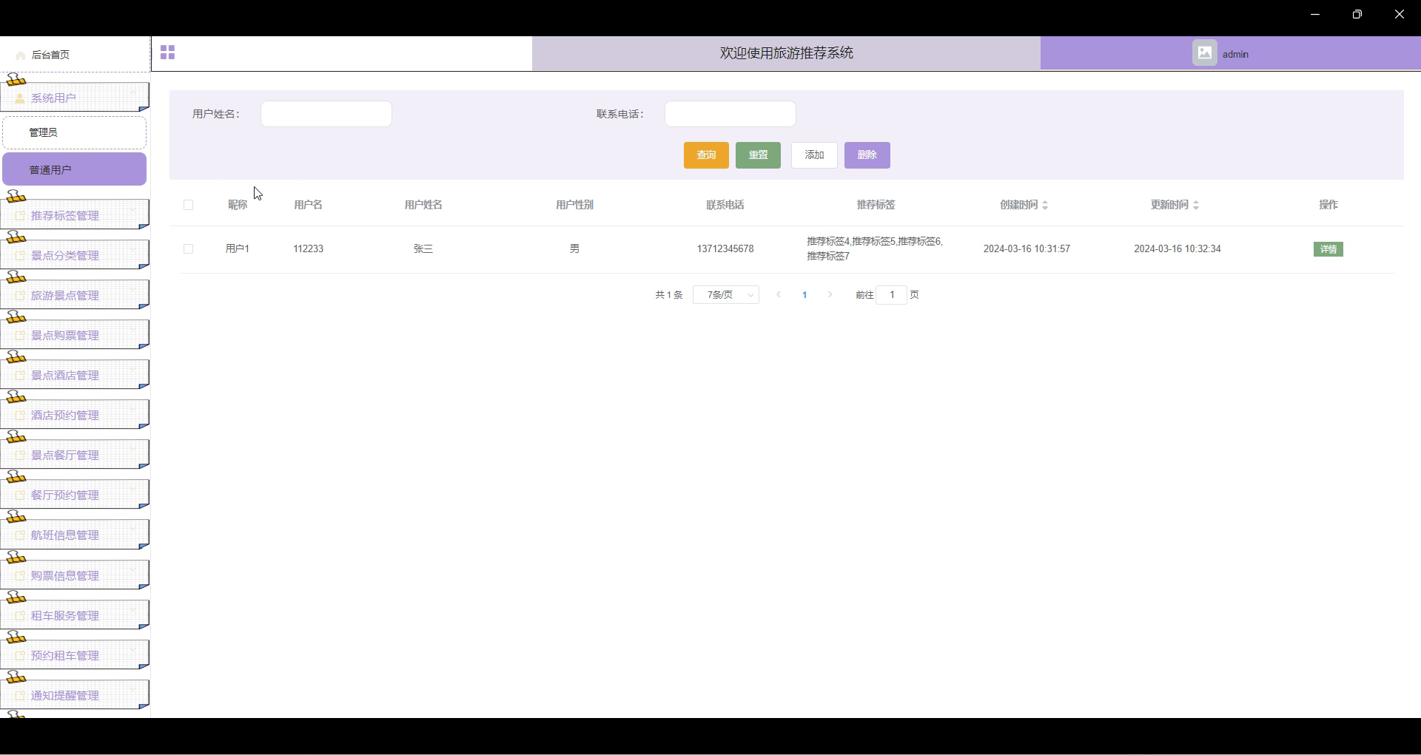Click the note icon beside 推荐标签管理
The width and height of the screenshot is (1421, 755).
point(20,216)
